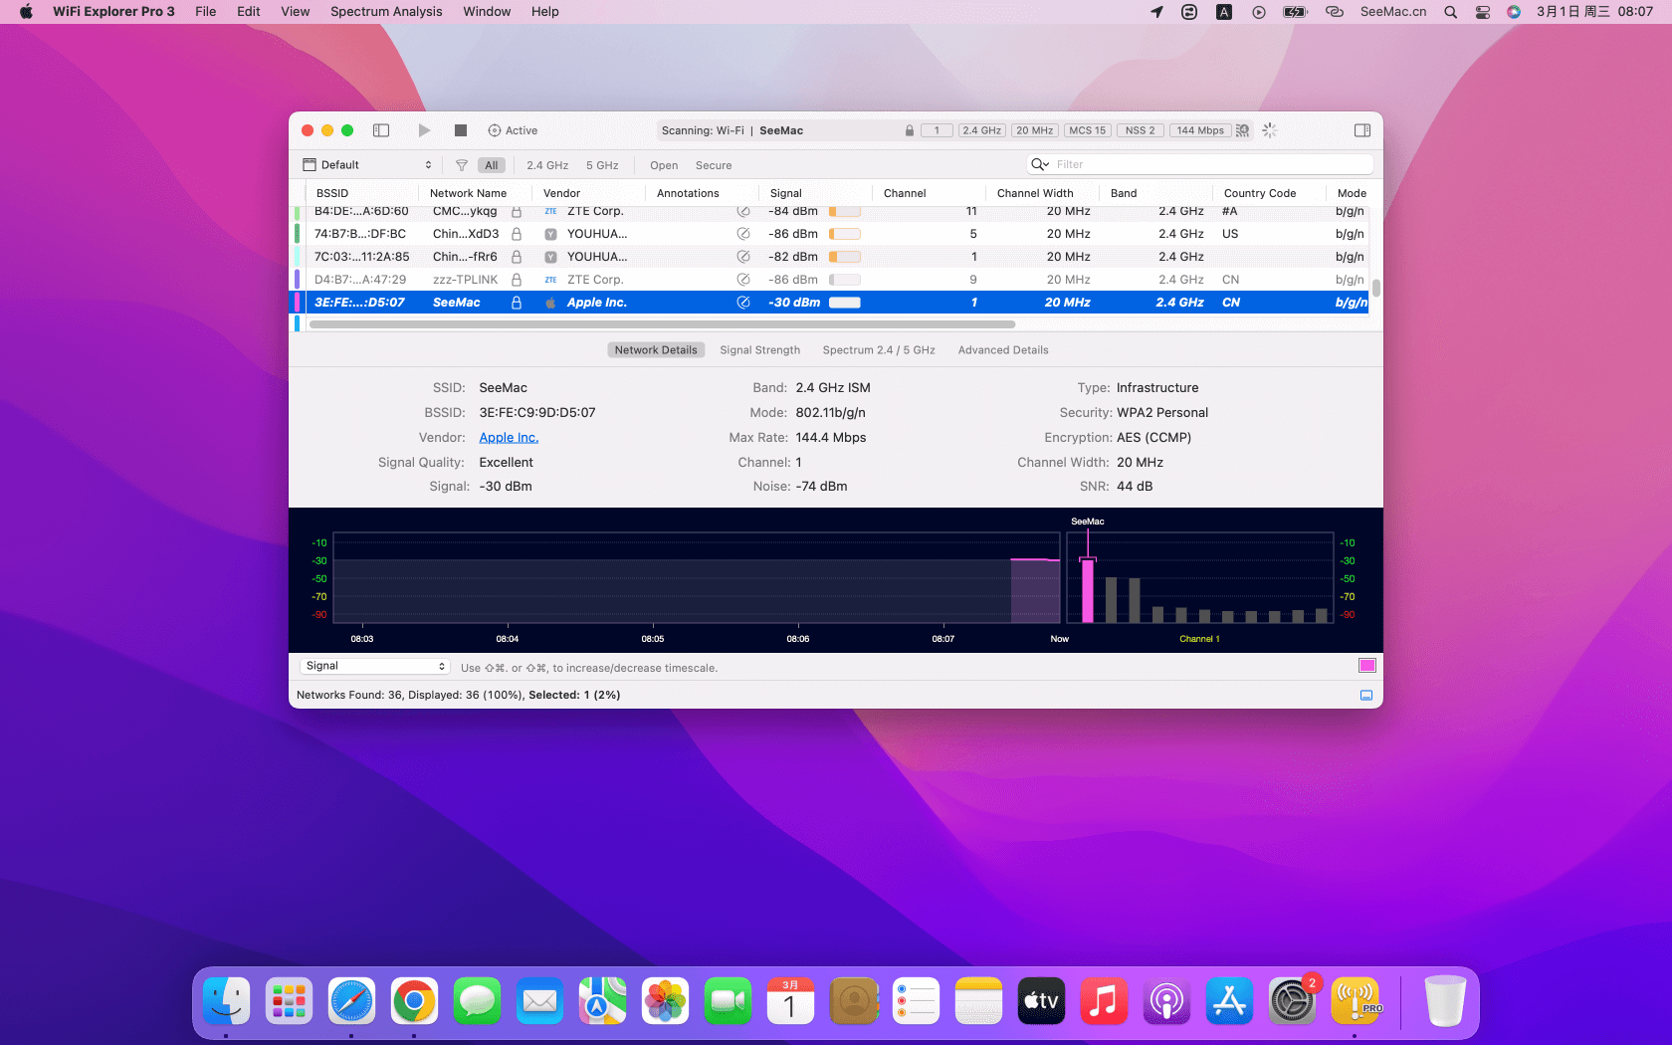
Task: Switch to Spectrum 2.4 / 5 GHz tab
Action: 879,350
